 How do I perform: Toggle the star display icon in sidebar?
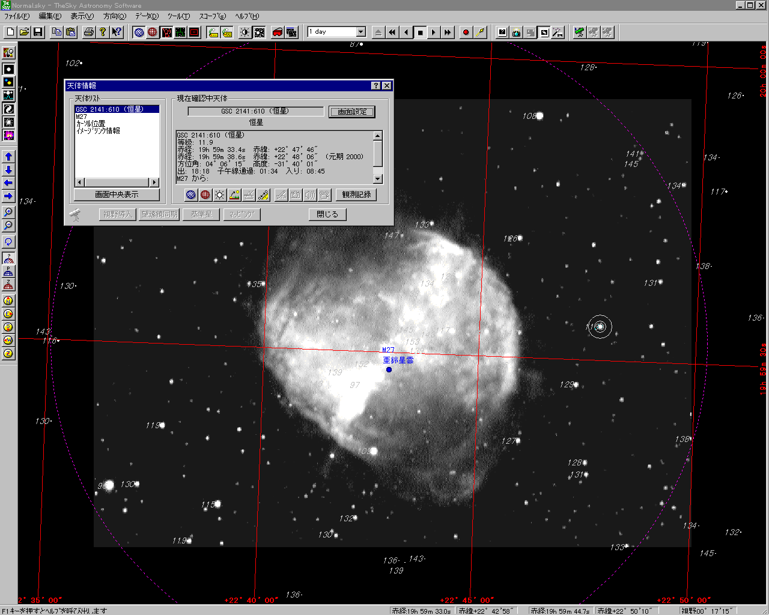8,69
